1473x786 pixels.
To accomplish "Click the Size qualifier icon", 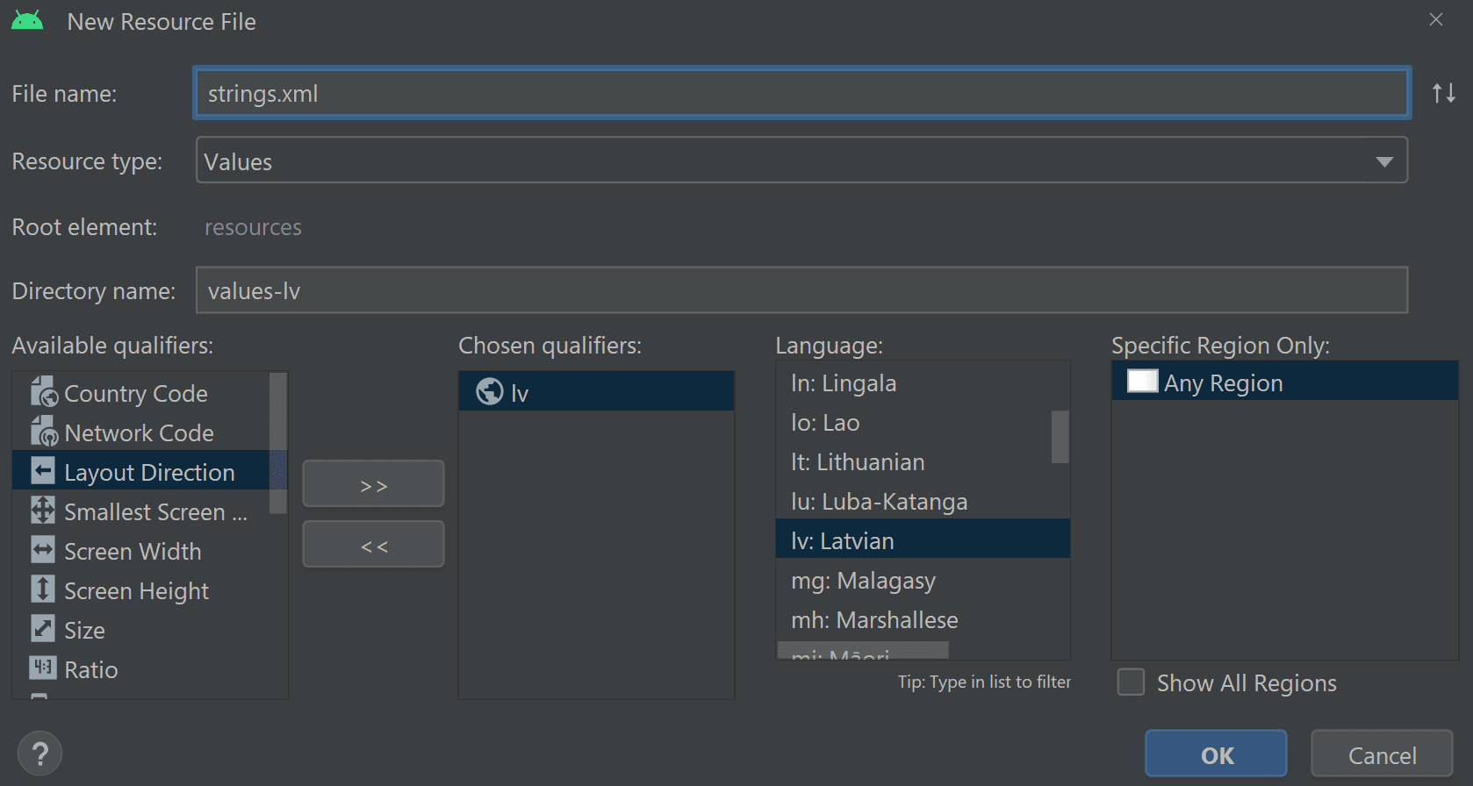I will click(43, 629).
